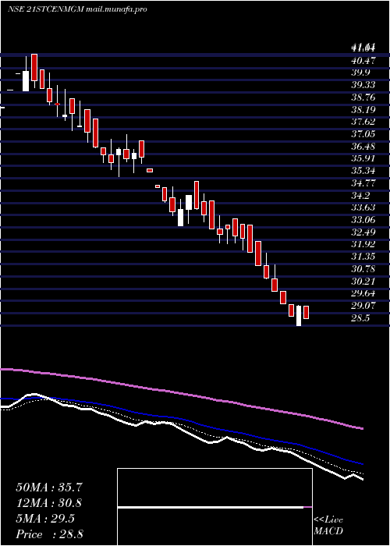The image size is (390, 546).
Task: Click the 28.5 price axis label
Action: [x=361, y=318]
